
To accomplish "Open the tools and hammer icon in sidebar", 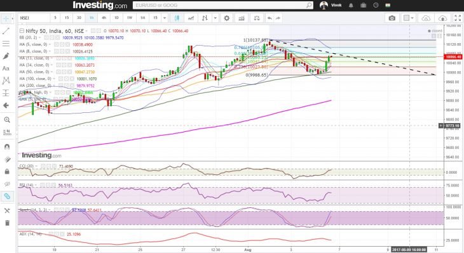I will [x=6, y=211].
